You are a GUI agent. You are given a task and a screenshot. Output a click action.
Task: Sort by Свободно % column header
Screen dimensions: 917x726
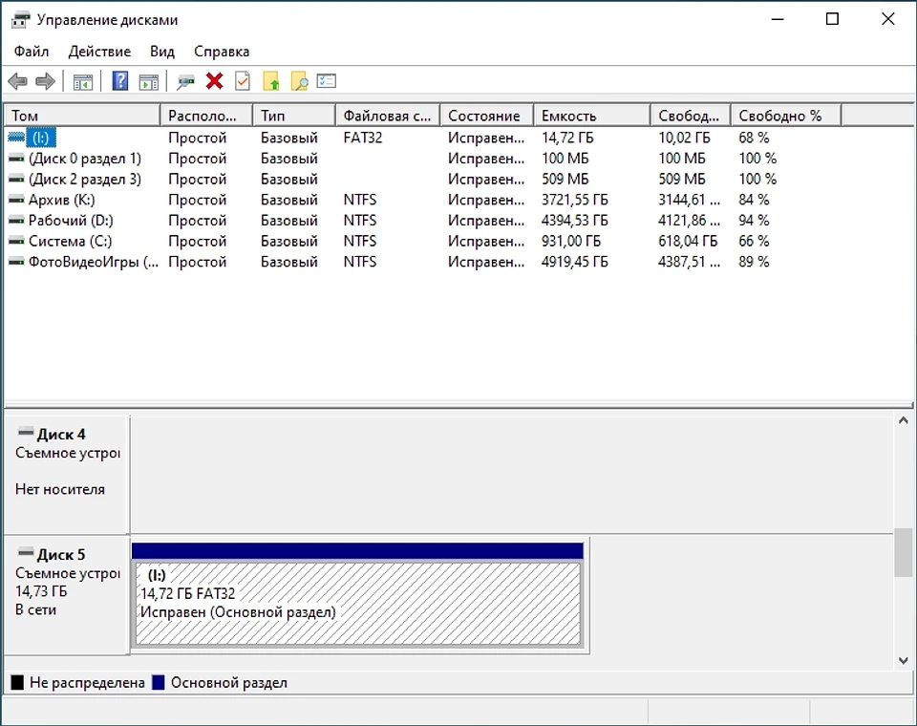[783, 116]
